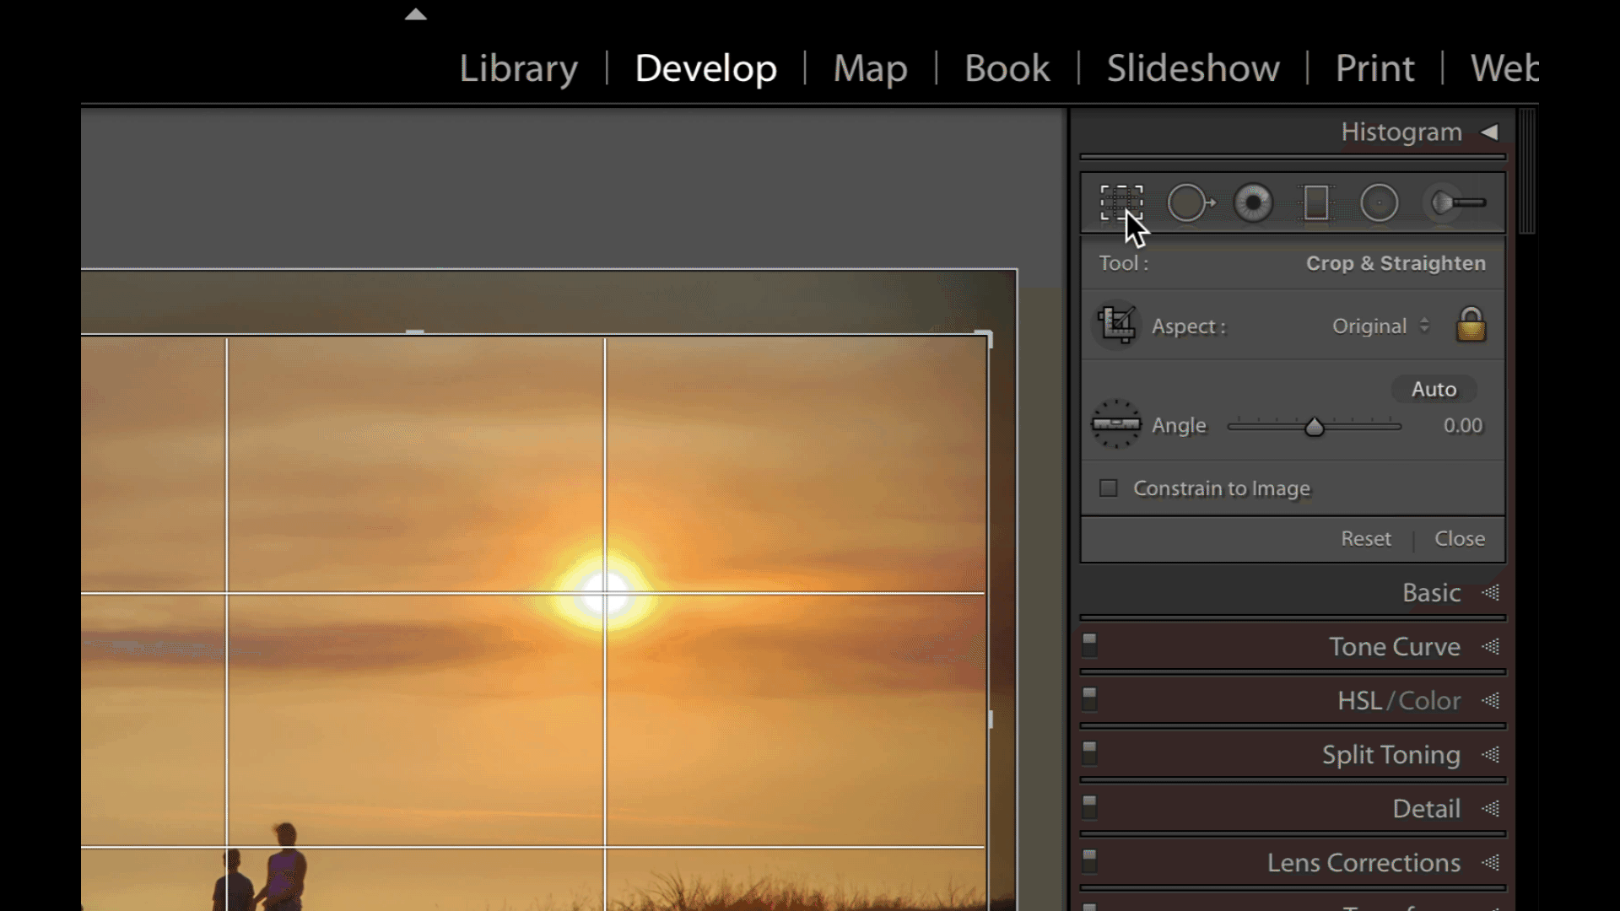
Task: Select the Straighten level tool icon
Action: point(1115,425)
